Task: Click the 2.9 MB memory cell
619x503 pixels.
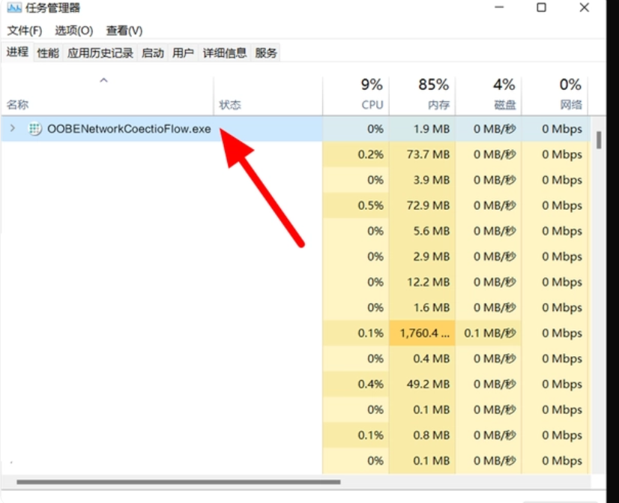Action: click(422, 256)
